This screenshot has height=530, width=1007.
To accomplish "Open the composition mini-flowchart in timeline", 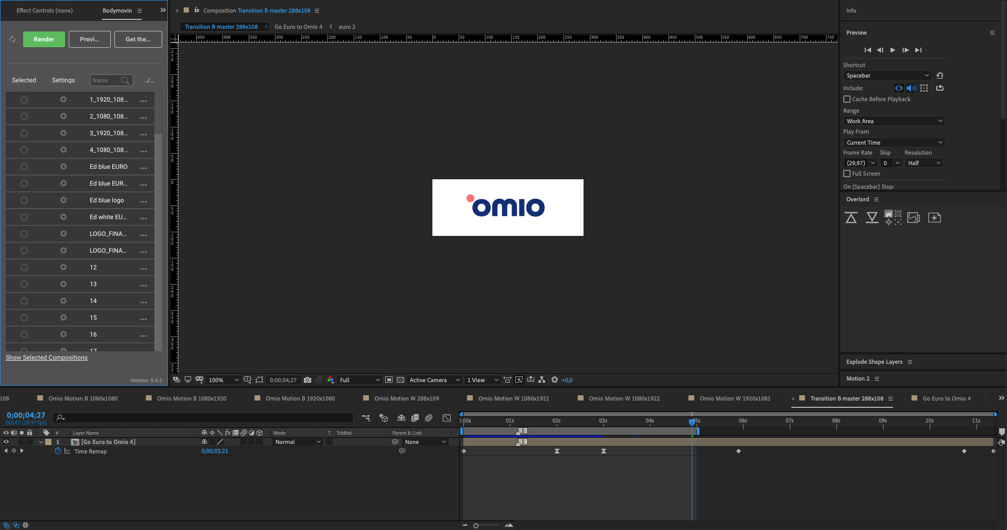I will pyautogui.click(x=366, y=418).
